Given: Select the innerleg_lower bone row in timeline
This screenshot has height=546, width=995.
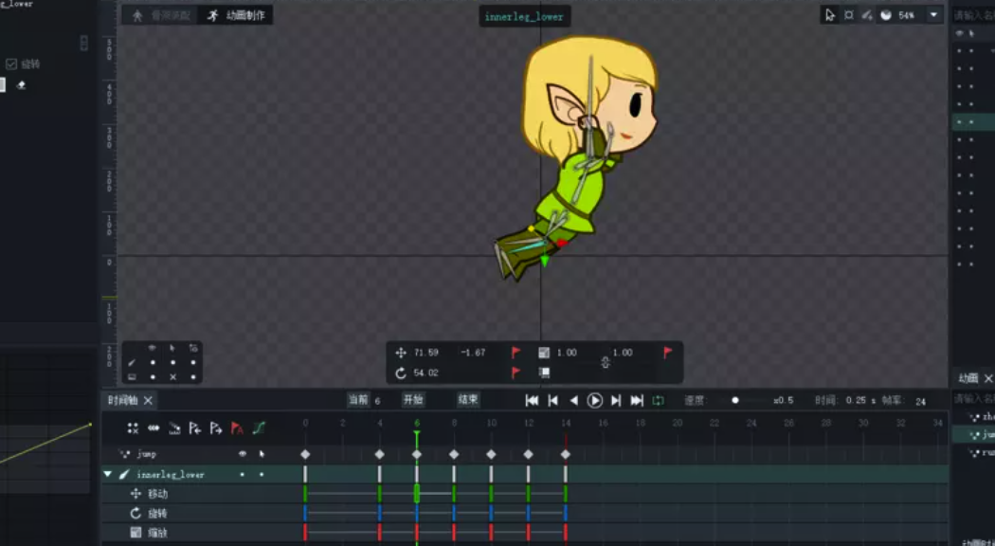Looking at the screenshot, I should (525, 474).
